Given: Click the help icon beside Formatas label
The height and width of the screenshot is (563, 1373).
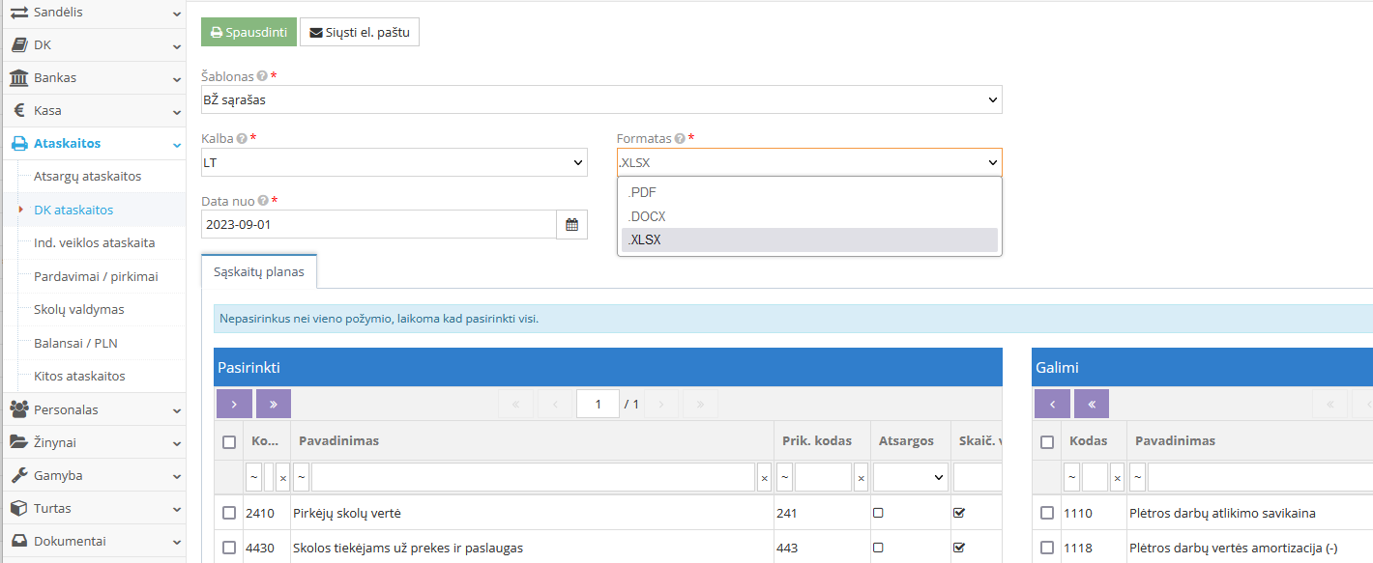Looking at the screenshot, I should click(680, 139).
